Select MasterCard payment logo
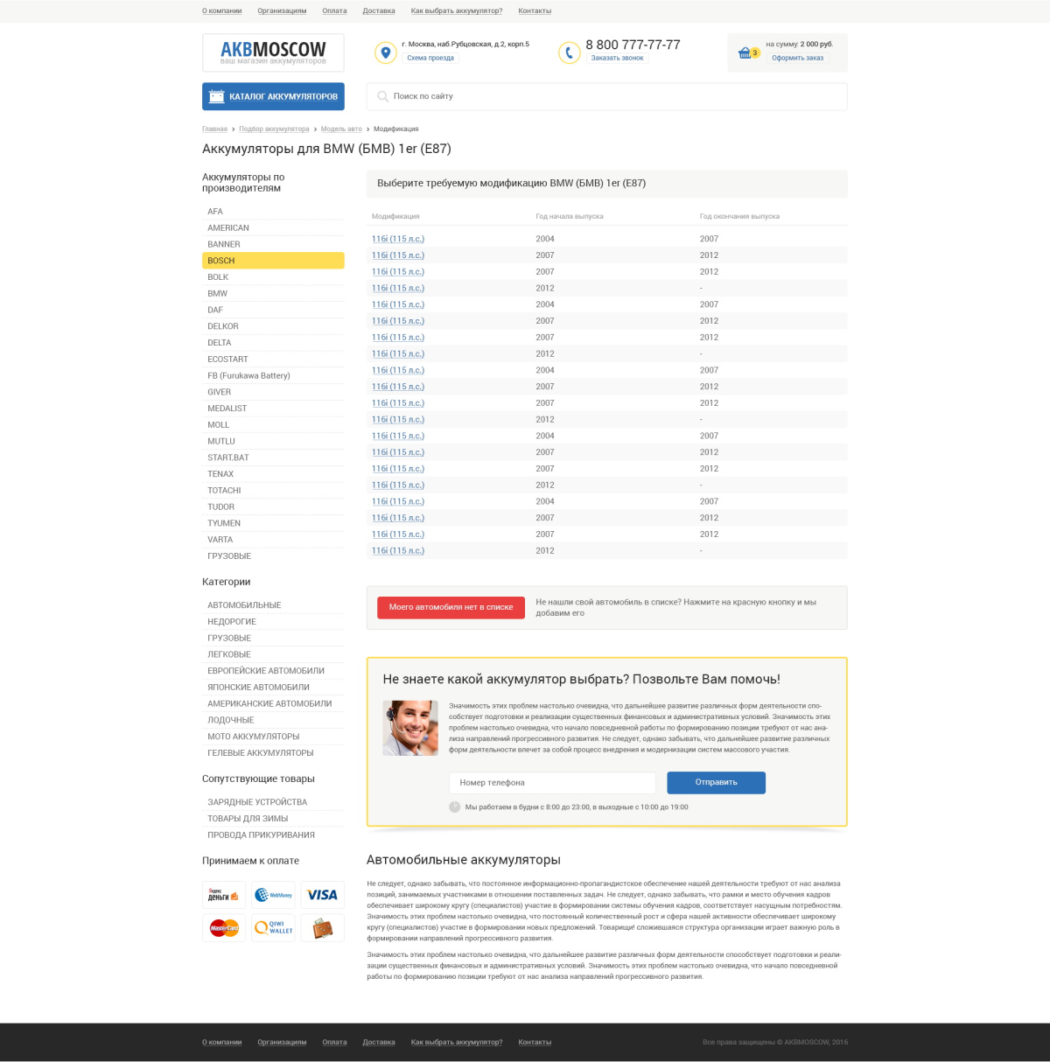The image size is (1050, 1062). click(x=223, y=927)
